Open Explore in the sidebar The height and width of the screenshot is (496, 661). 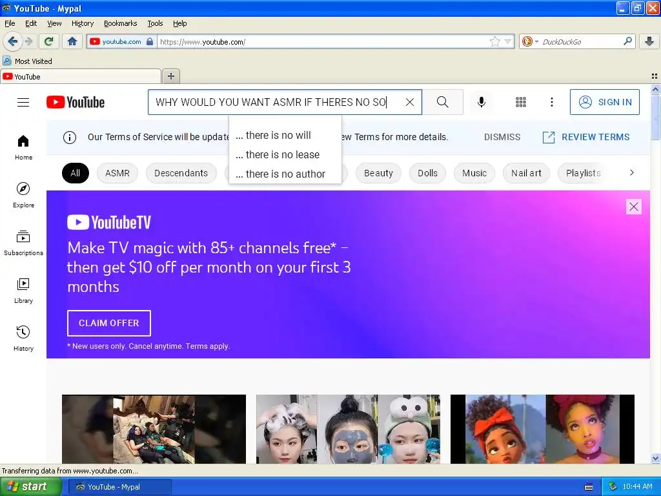tap(23, 195)
